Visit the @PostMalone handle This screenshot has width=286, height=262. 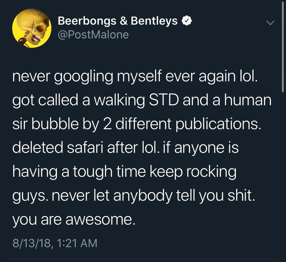coord(93,35)
